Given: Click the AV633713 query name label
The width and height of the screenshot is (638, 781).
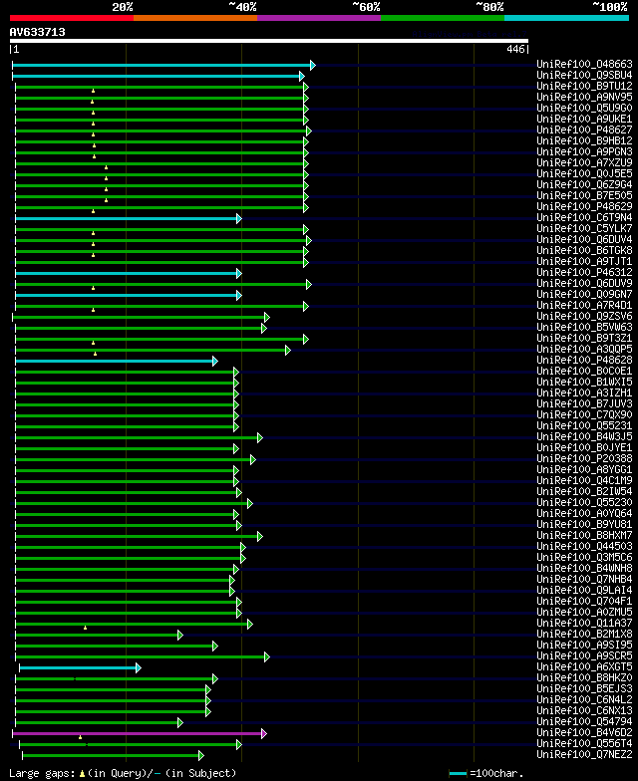Looking at the screenshot, I should [38, 32].
